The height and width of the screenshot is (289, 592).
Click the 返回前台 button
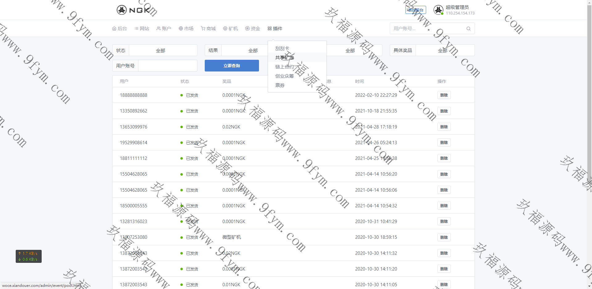tap(415, 10)
